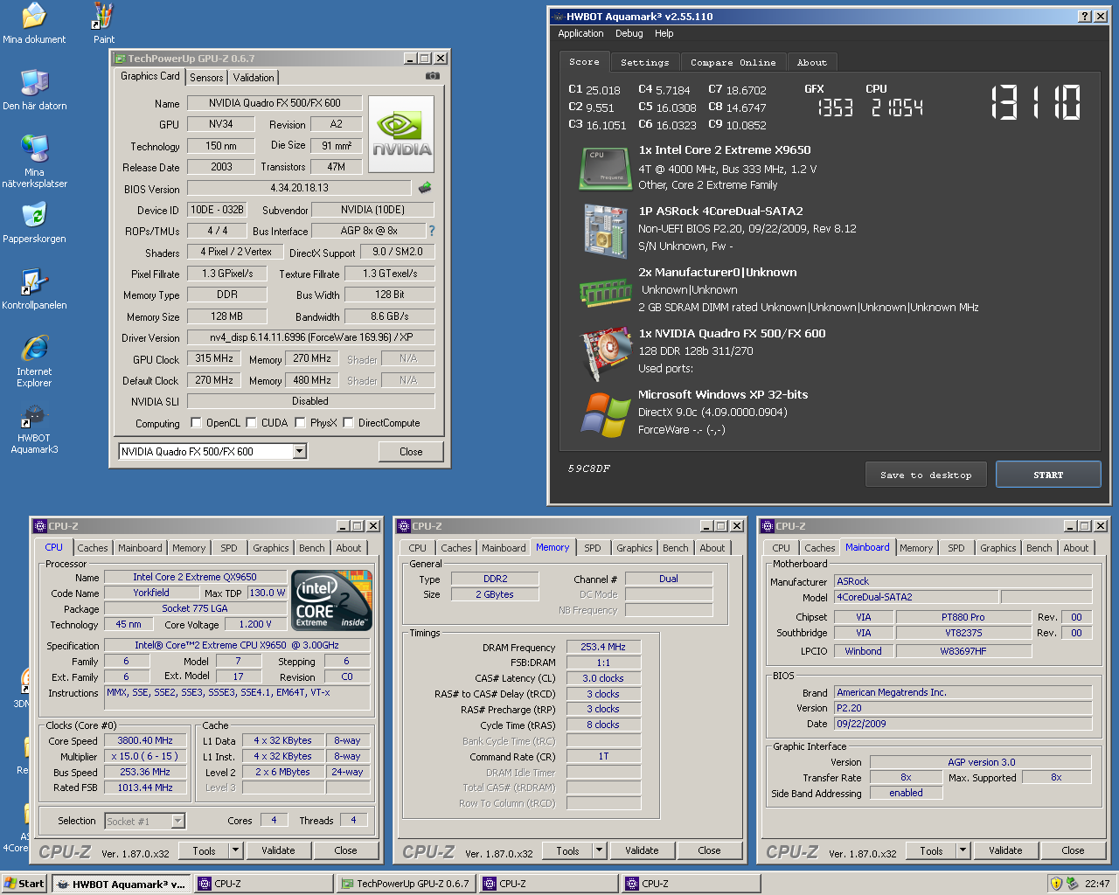Click Tools button in the middle CPU-Z window

click(567, 850)
